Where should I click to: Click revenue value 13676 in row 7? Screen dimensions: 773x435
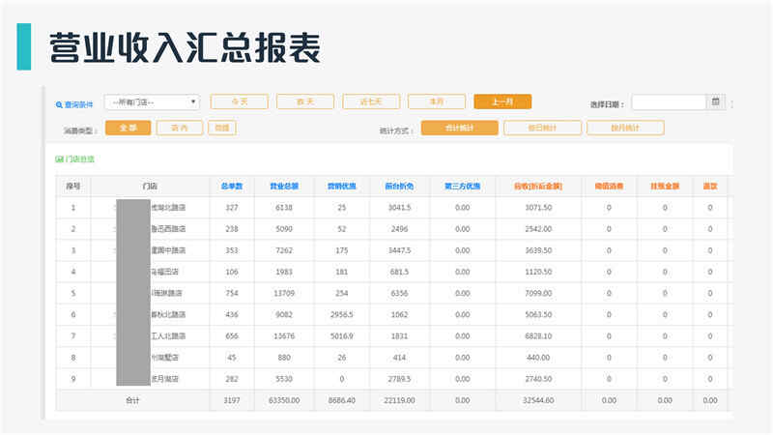coord(284,335)
